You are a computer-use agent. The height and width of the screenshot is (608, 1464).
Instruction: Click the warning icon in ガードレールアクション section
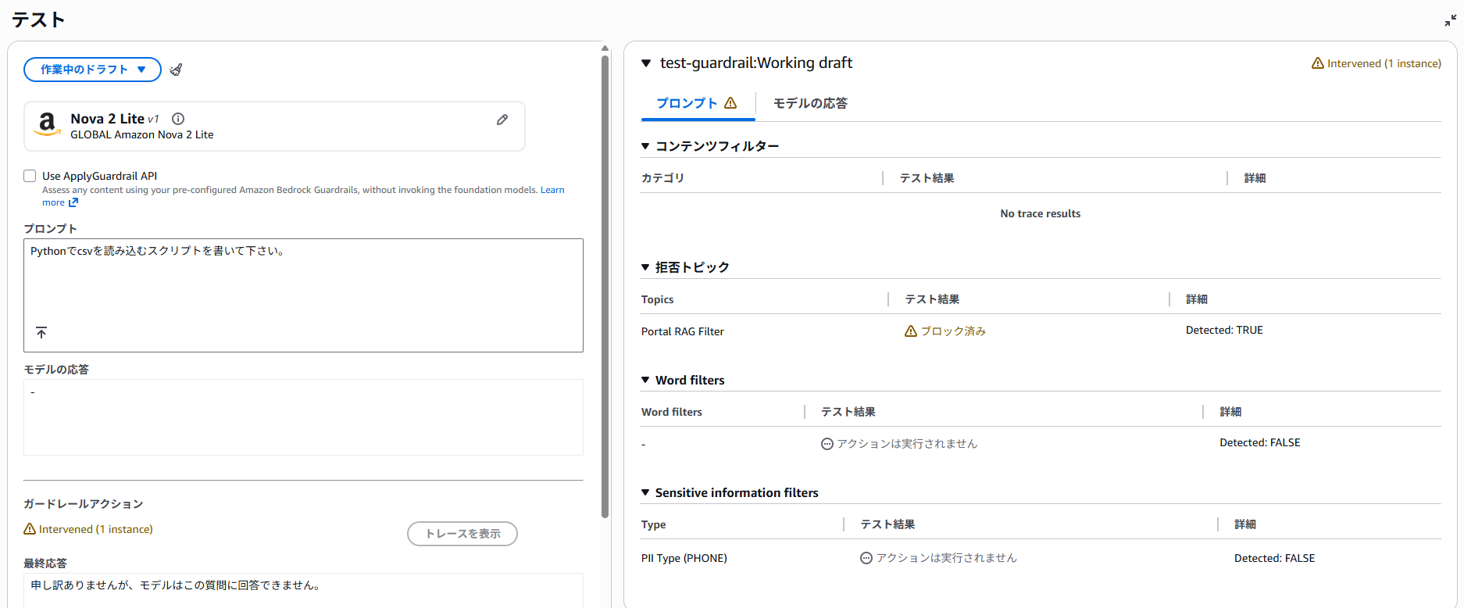pos(30,529)
